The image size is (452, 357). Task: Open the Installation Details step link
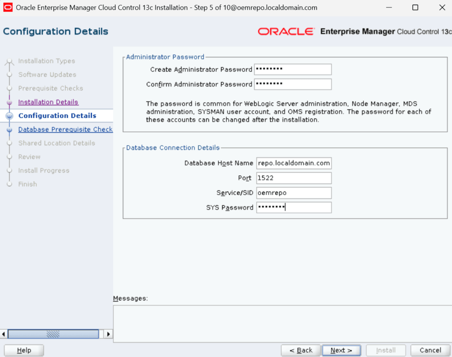click(x=48, y=102)
